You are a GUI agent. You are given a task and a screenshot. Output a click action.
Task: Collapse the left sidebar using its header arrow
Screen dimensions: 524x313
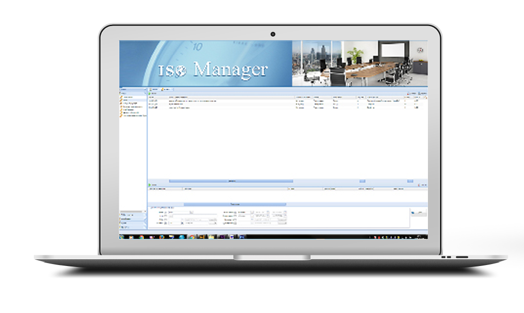pos(144,90)
